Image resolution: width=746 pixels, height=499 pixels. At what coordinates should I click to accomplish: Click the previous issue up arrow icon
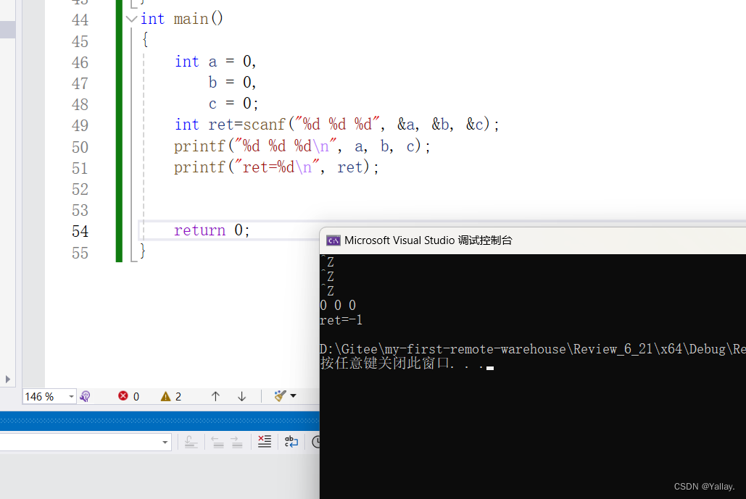point(215,396)
